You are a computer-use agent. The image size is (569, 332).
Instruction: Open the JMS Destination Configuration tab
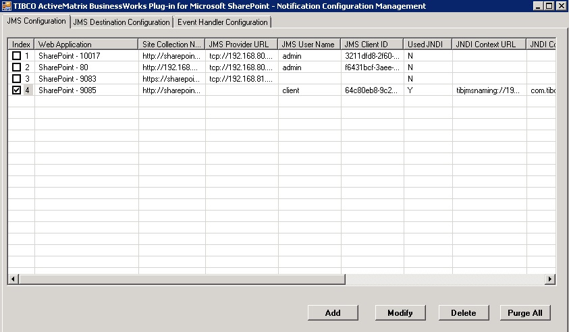(x=121, y=22)
